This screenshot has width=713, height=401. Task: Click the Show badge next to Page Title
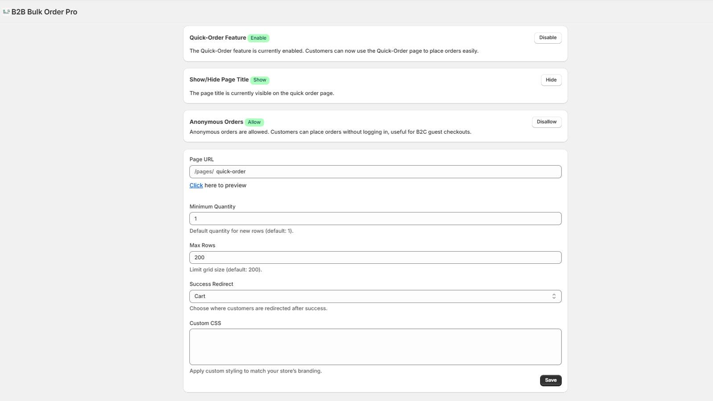[259, 80]
